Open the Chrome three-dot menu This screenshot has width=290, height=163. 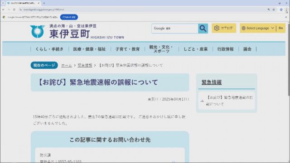[x=286, y=10]
